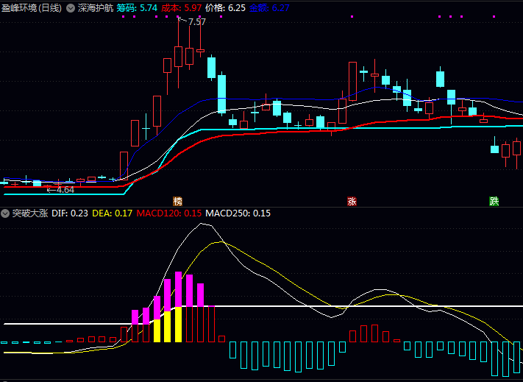Click the 4.64 low price label
This screenshot has height=382, width=523.
[x=63, y=190]
